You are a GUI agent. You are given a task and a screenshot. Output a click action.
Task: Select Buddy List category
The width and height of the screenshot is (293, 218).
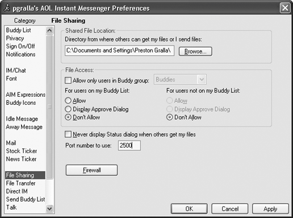pos(18,30)
